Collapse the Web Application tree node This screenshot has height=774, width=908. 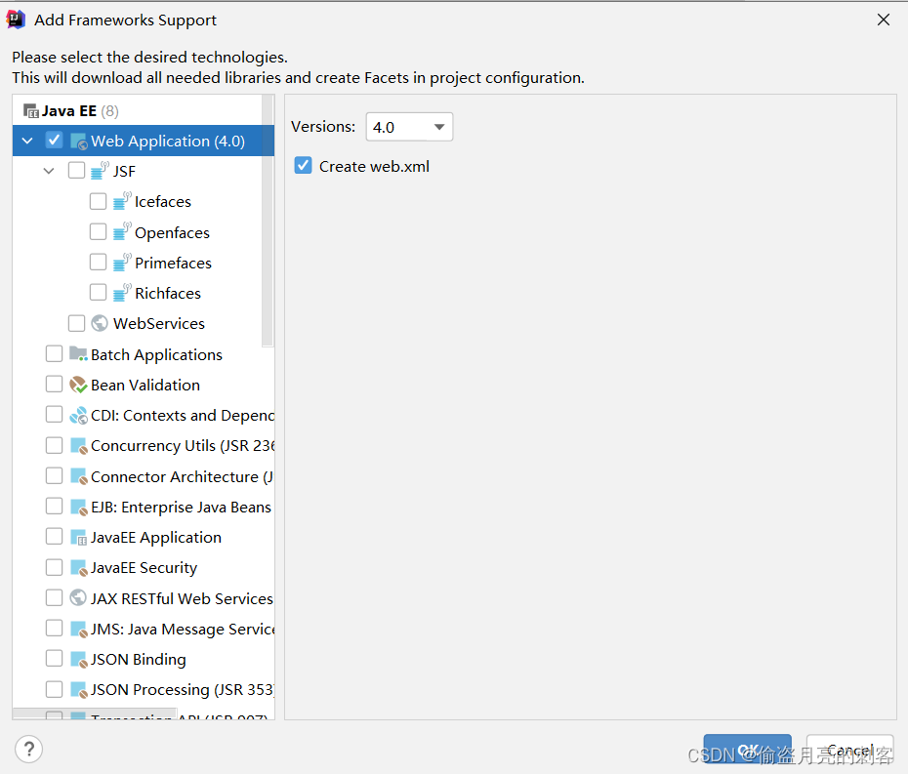click(26, 140)
